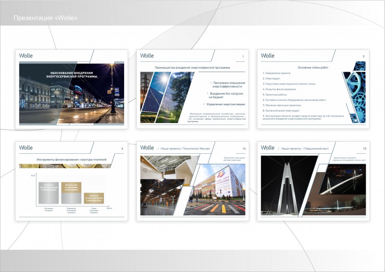Screen dimensions: 385x272
Task: Select the heading «Преимущества внедрения энергосервисной программы»
Action: 192,67
